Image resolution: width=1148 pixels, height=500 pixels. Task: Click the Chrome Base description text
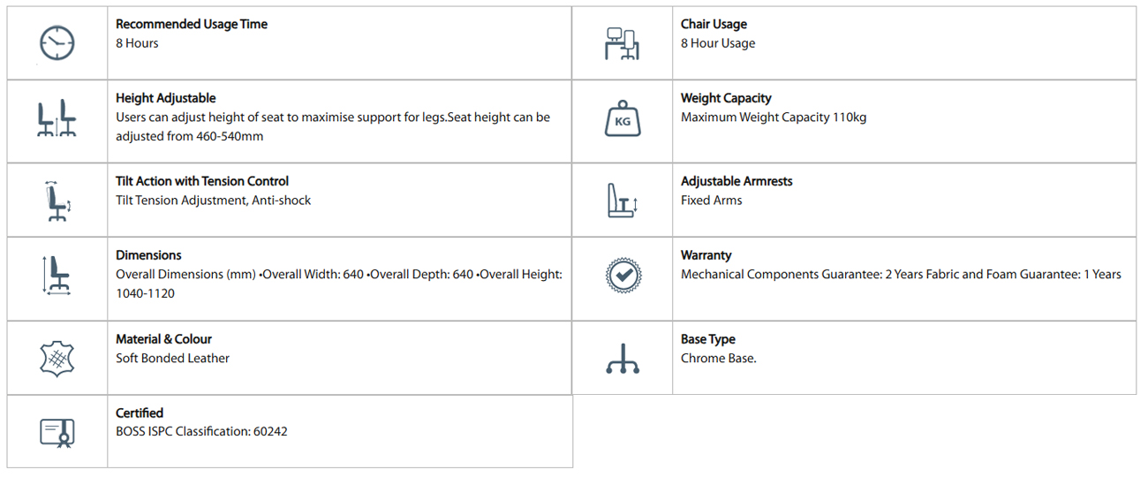point(718,358)
